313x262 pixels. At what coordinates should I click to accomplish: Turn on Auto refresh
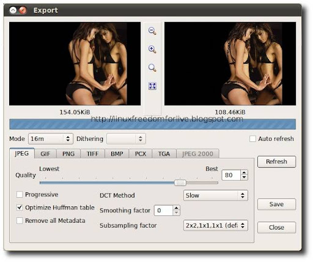(x=252, y=139)
